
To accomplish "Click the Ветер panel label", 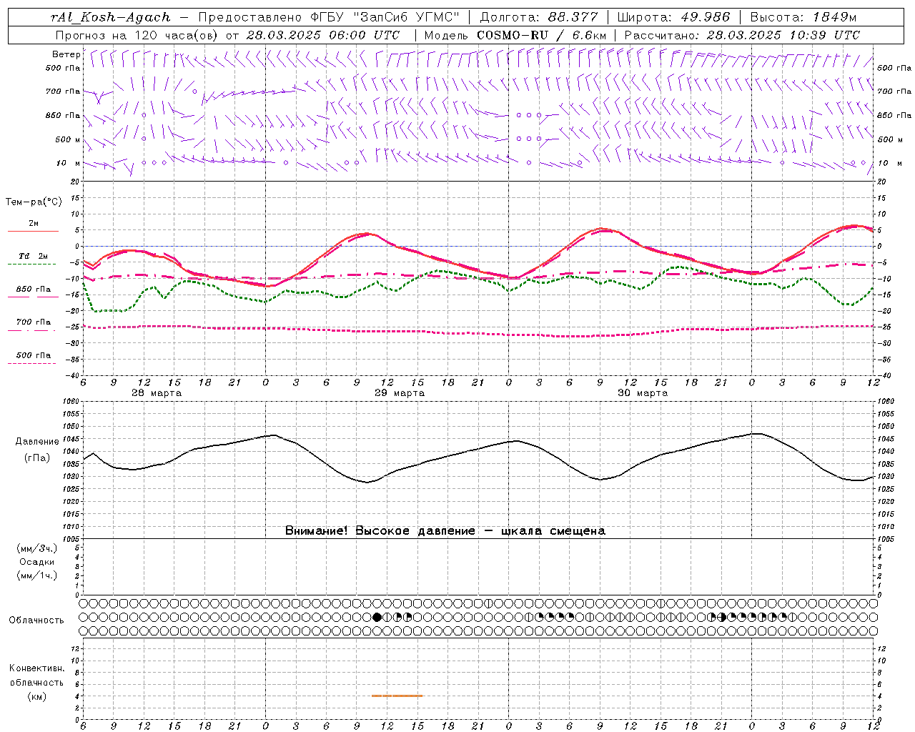I will point(66,54).
